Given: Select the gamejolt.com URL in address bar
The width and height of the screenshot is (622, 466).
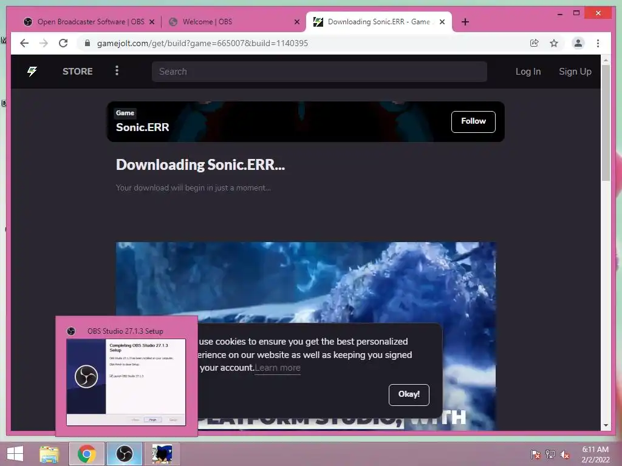Looking at the screenshot, I should coord(202,43).
